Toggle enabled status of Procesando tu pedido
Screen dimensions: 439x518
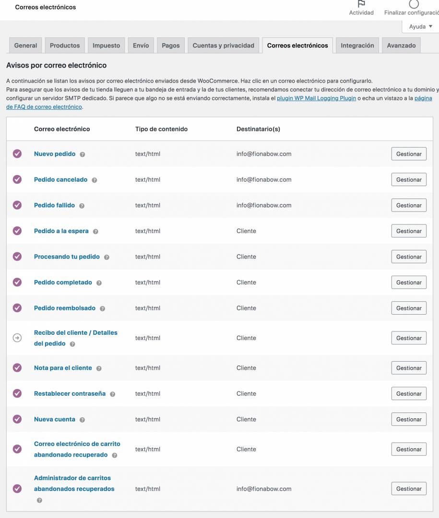[x=17, y=256]
